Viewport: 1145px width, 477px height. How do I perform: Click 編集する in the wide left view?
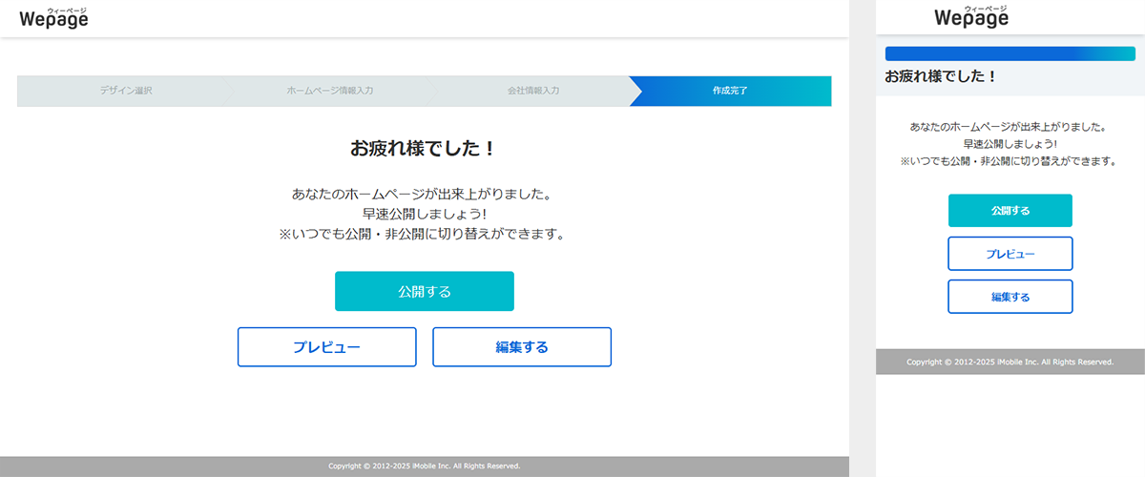522,347
